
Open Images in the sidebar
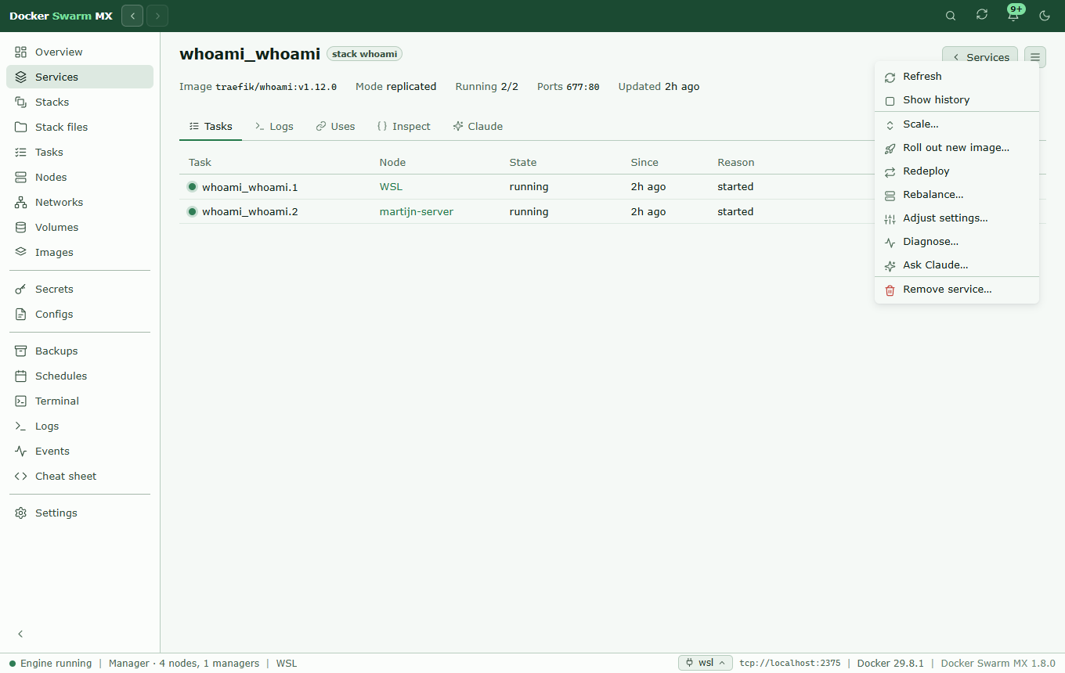pos(80,252)
